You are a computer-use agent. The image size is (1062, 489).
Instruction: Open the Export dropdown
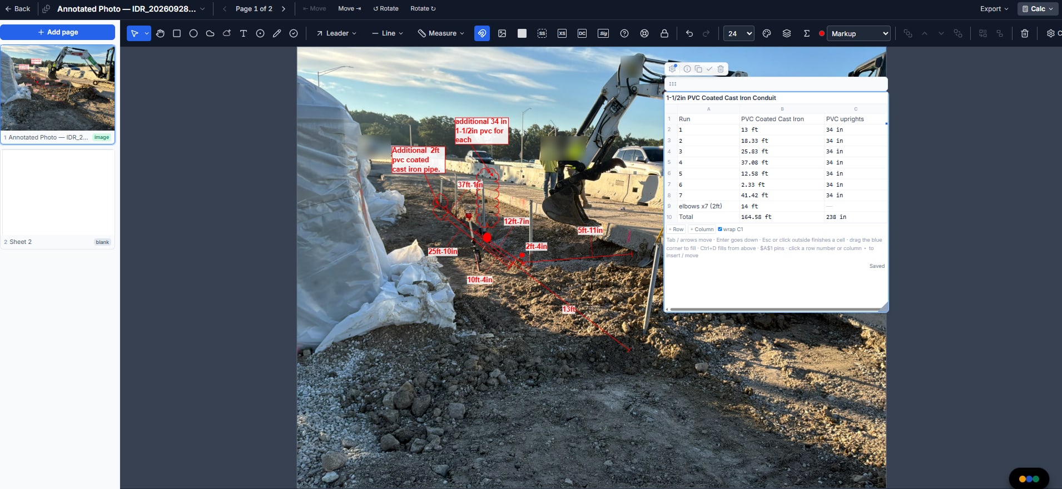994,9
